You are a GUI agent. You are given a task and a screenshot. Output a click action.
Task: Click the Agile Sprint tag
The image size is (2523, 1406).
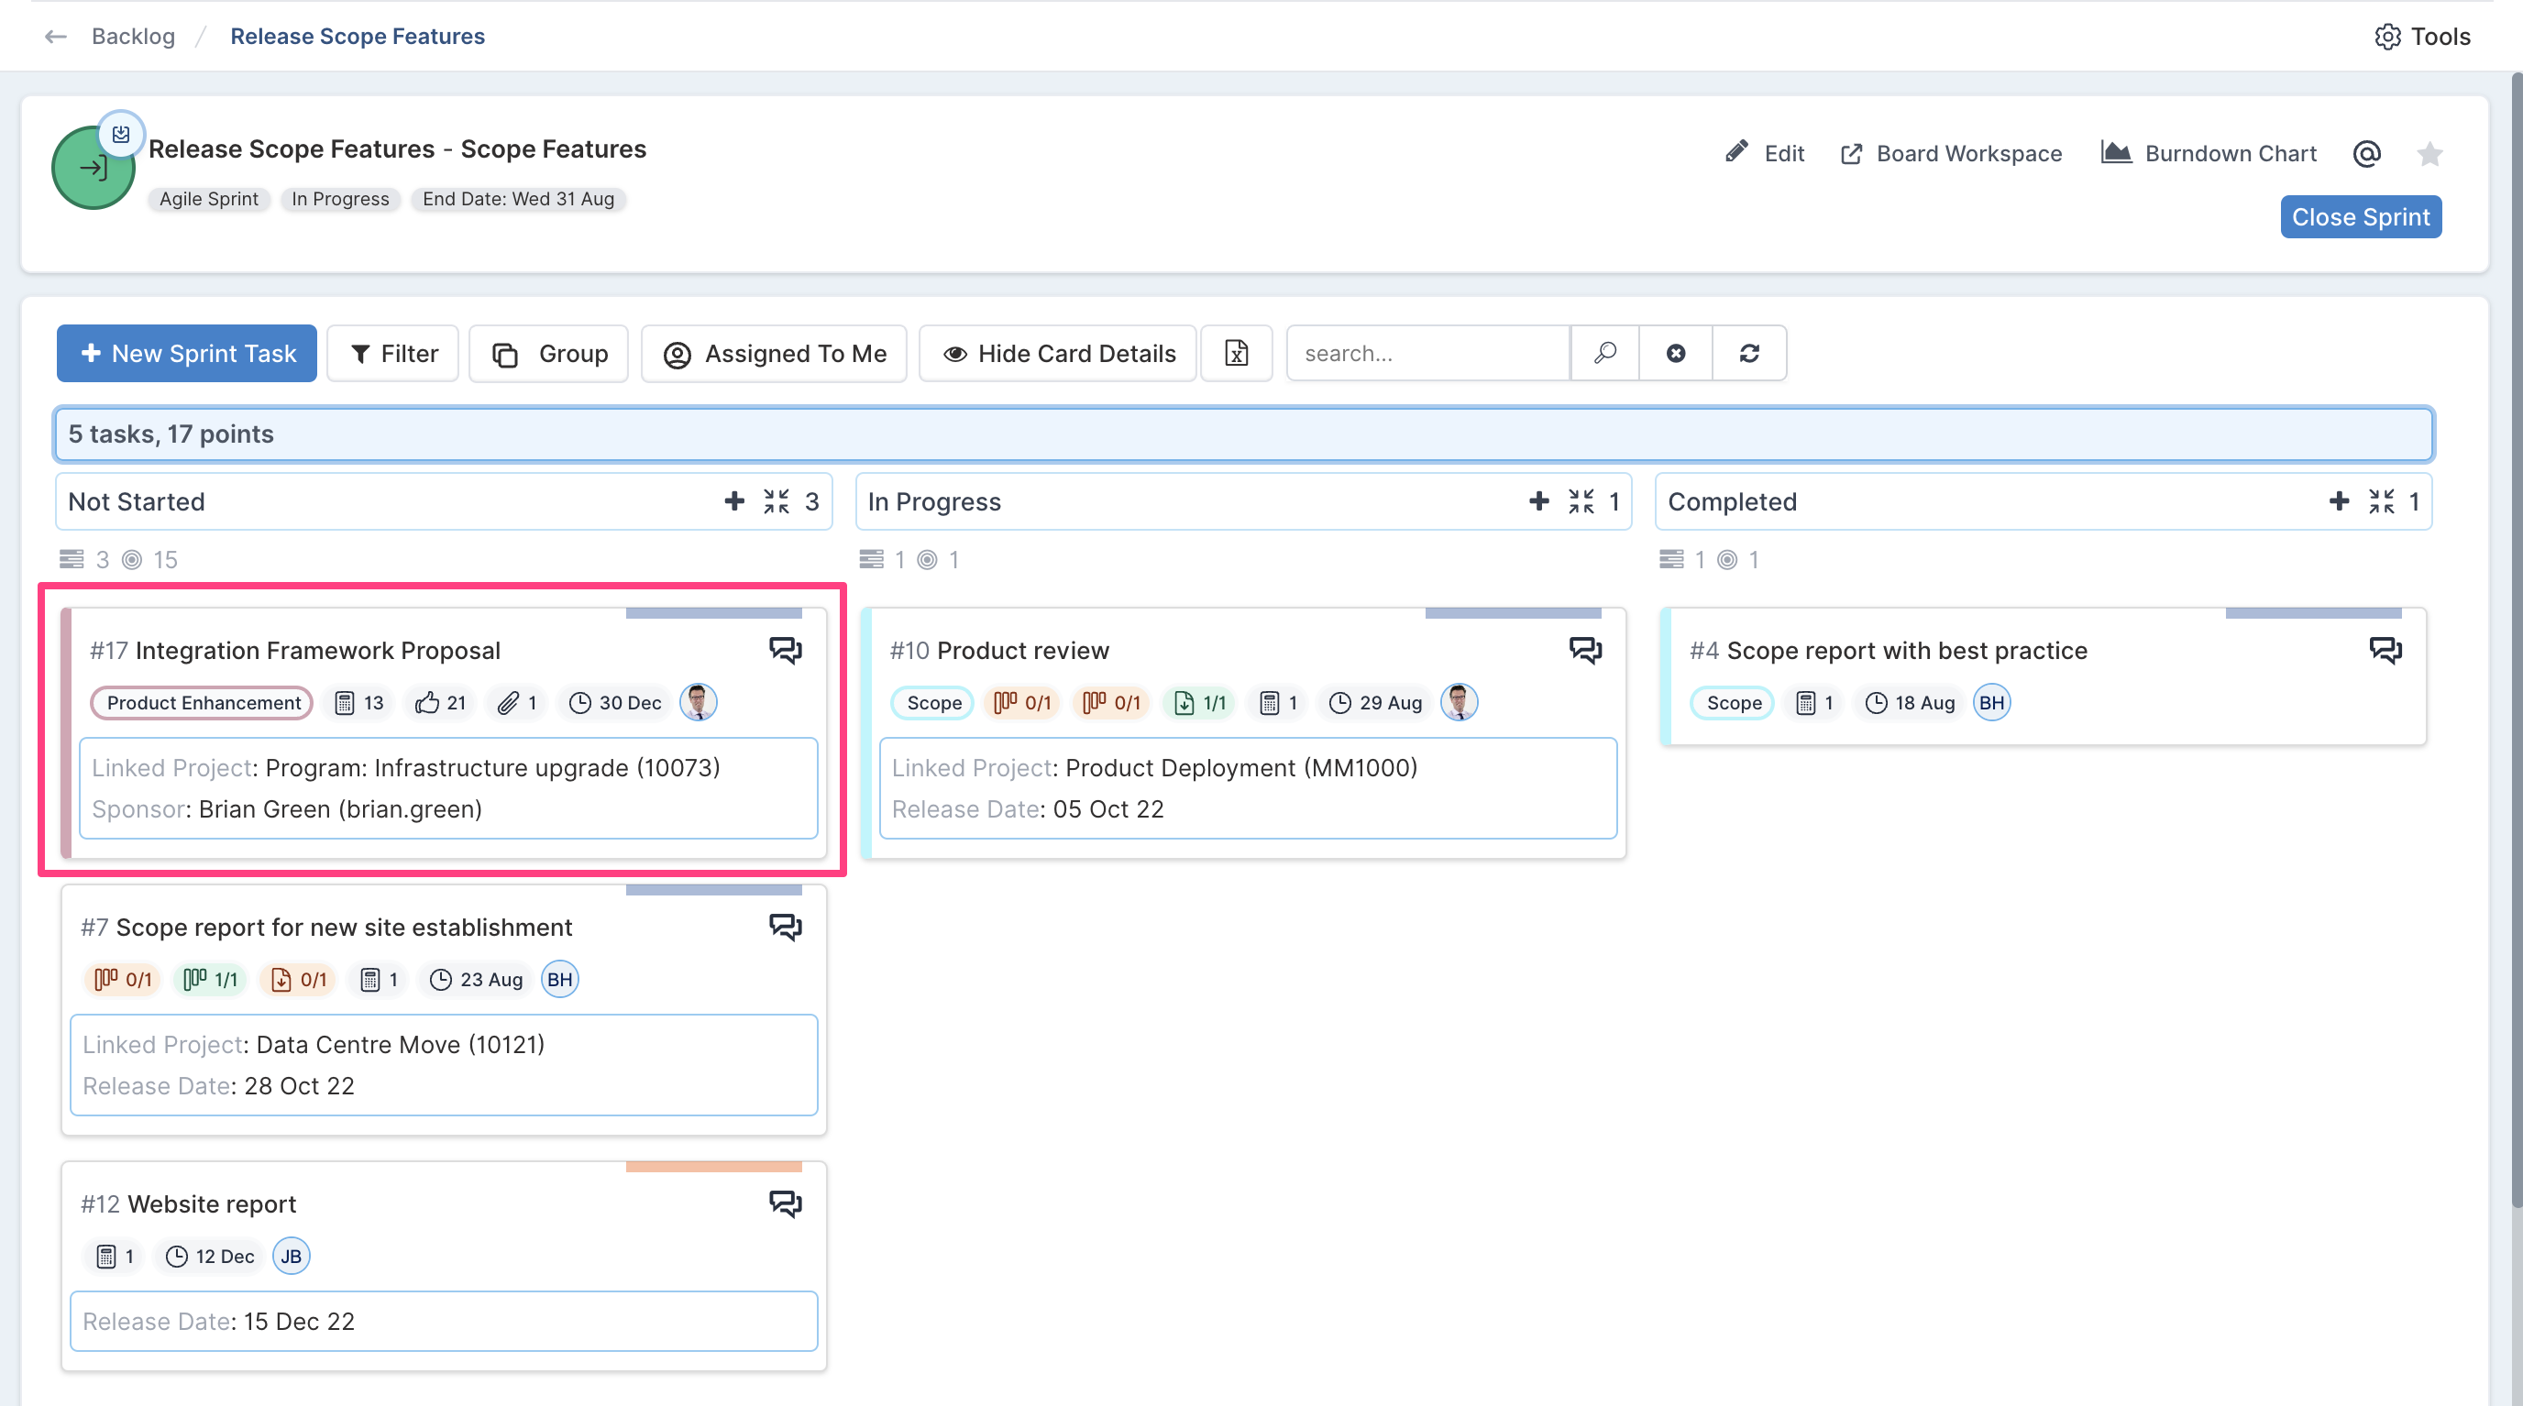point(209,200)
